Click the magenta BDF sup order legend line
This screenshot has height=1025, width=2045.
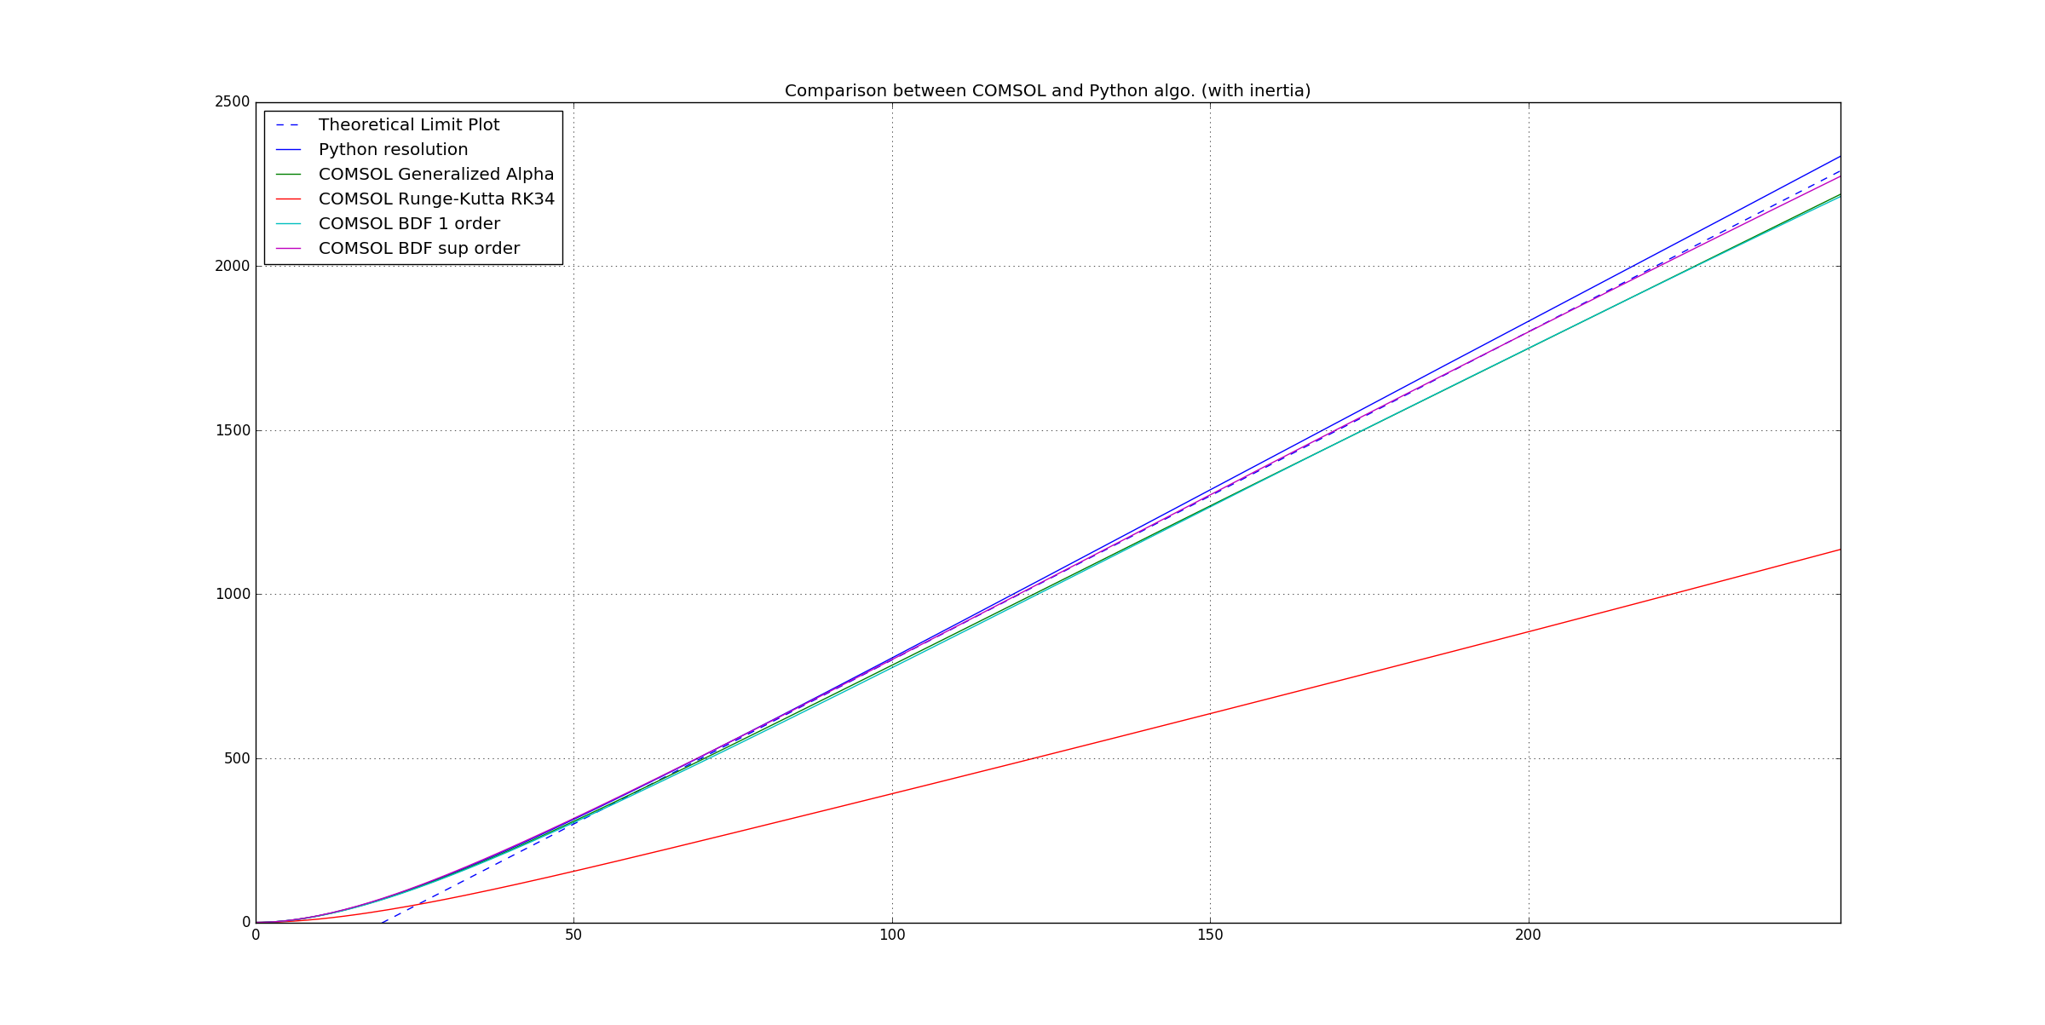point(288,249)
